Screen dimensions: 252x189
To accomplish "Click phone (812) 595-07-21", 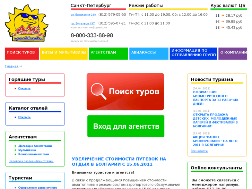I will coord(112,23).
